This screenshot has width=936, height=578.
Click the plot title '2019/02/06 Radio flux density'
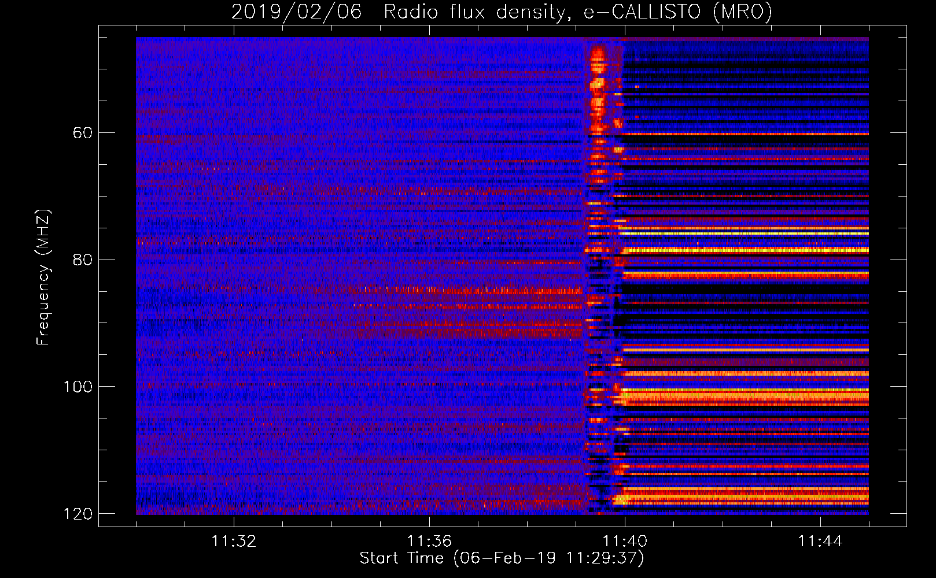point(502,12)
